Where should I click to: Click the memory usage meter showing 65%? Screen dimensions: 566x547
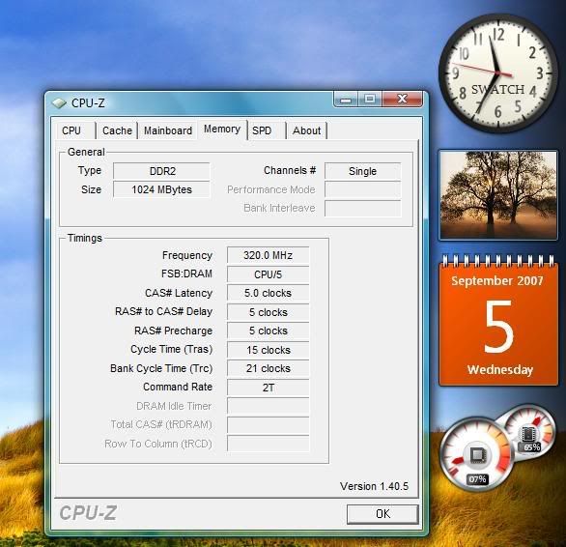[x=529, y=432]
